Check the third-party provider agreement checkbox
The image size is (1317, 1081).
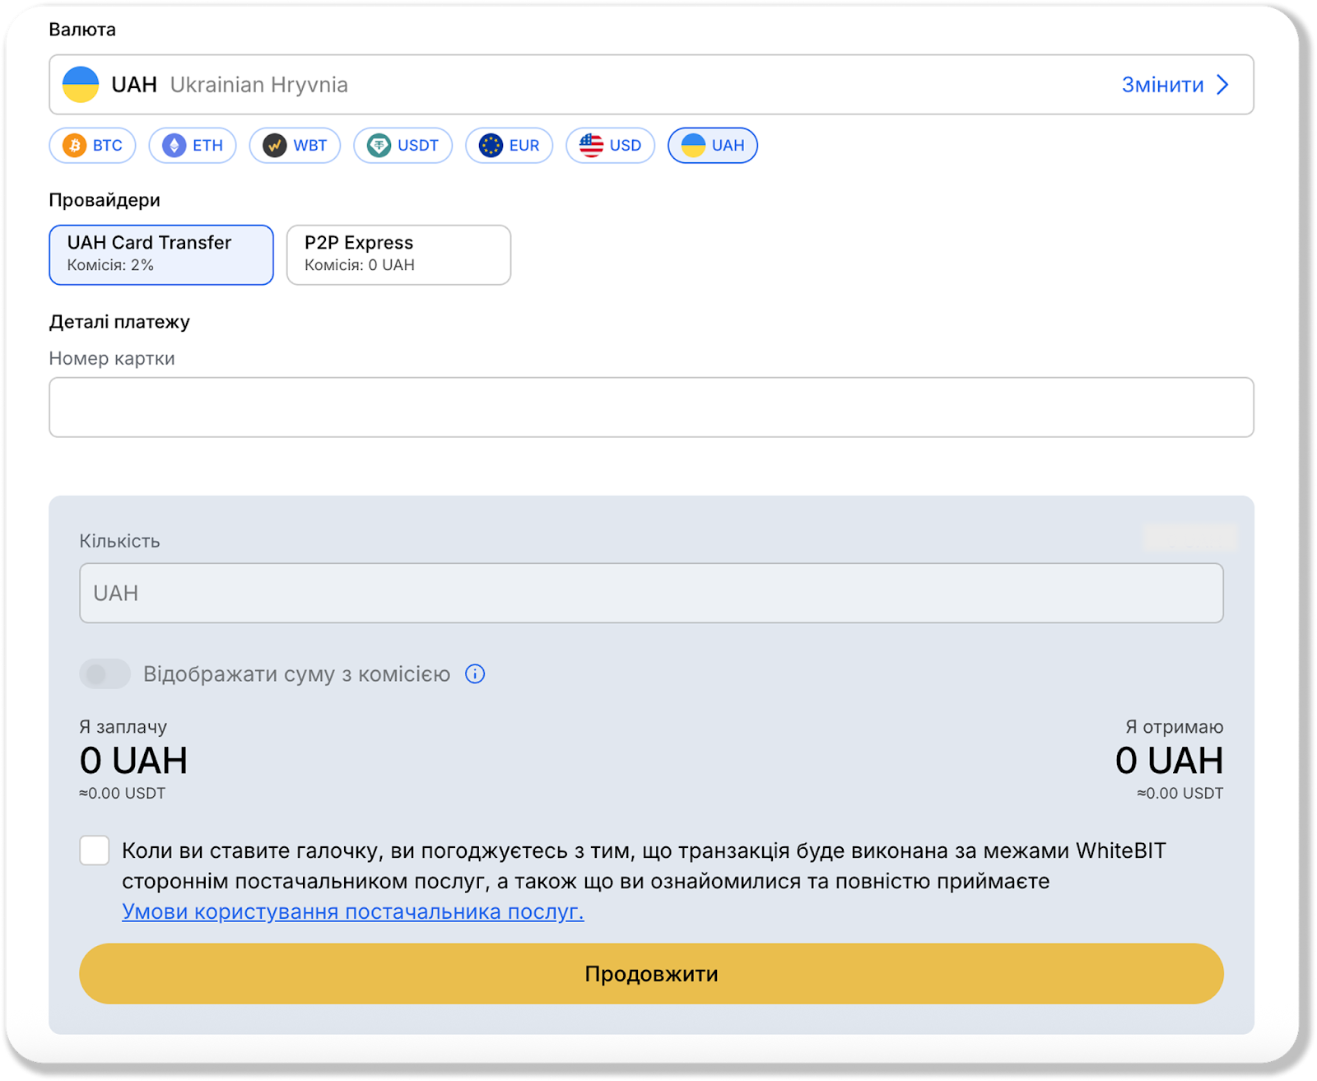95,850
